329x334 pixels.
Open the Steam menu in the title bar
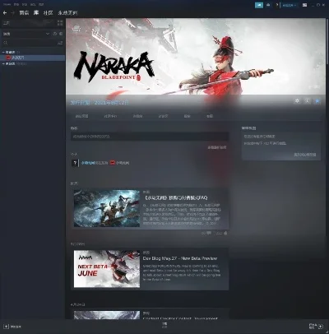7,5
